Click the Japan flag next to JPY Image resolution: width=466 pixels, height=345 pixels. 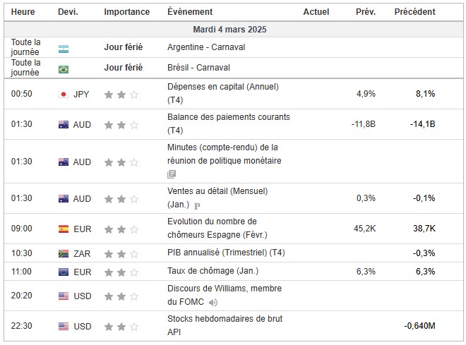[64, 94]
